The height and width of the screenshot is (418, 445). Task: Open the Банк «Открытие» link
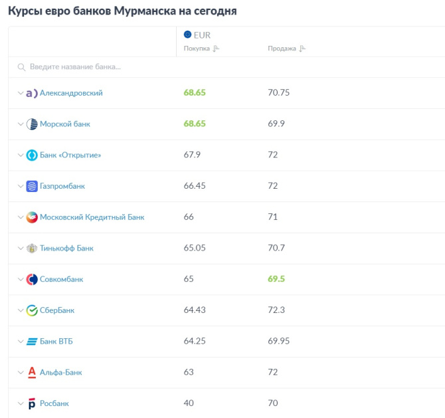[70, 156]
